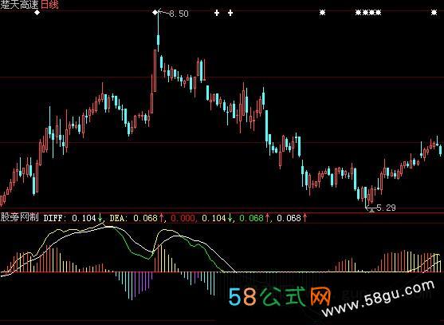
Task: Click the 股旁网制 indicator name
Action: (x=19, y=217)
